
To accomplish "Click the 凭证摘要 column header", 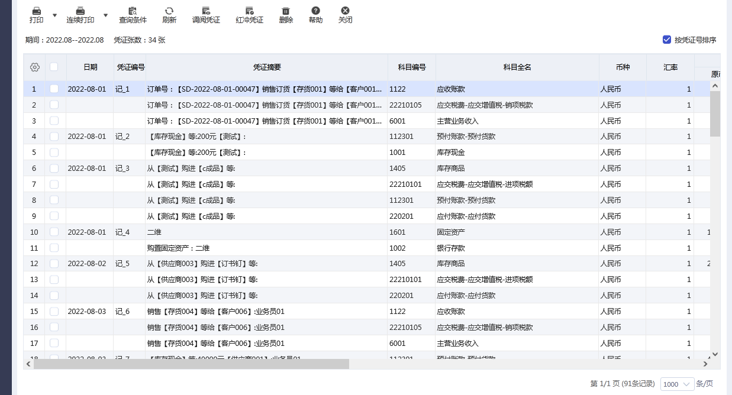I will click(x=266, y=67).
